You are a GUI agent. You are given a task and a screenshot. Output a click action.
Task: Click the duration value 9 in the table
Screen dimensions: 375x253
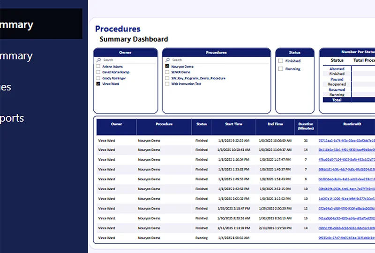coord(306,179)
